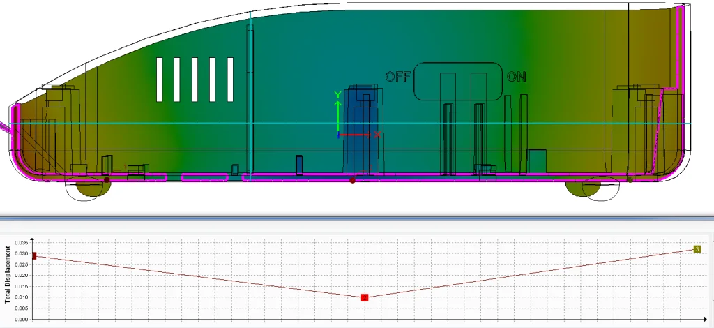Viewport: 714px width, 328px height.
Task: Pick the middle red probe point on model
Action: click(352, 181)
